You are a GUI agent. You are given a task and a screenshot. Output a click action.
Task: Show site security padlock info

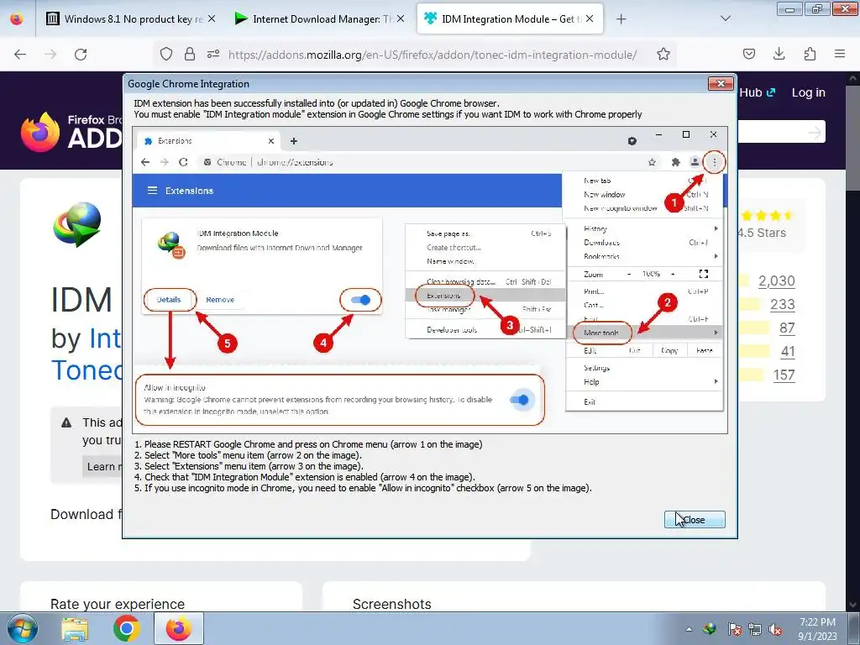(x=190, y=54)
